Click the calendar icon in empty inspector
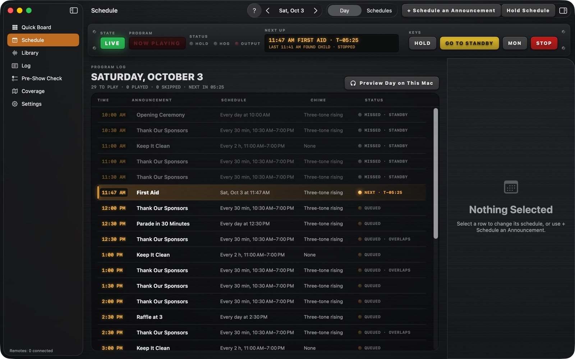The height and width of the screenshot is (359, 575). click(511, 187)
